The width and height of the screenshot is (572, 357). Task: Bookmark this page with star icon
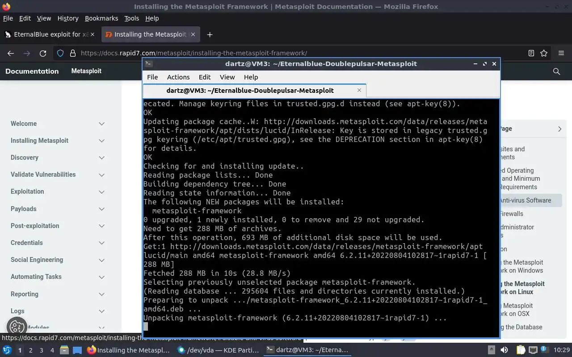(x=544, y=53)
